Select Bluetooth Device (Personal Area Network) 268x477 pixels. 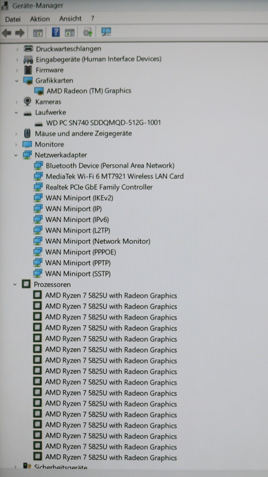pos(110,166)
